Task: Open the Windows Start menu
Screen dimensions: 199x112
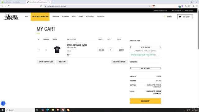Action: 2,110
